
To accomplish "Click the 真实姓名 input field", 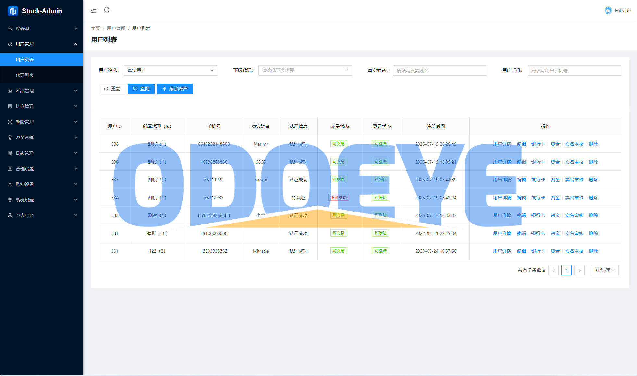I will coord(440,70).
